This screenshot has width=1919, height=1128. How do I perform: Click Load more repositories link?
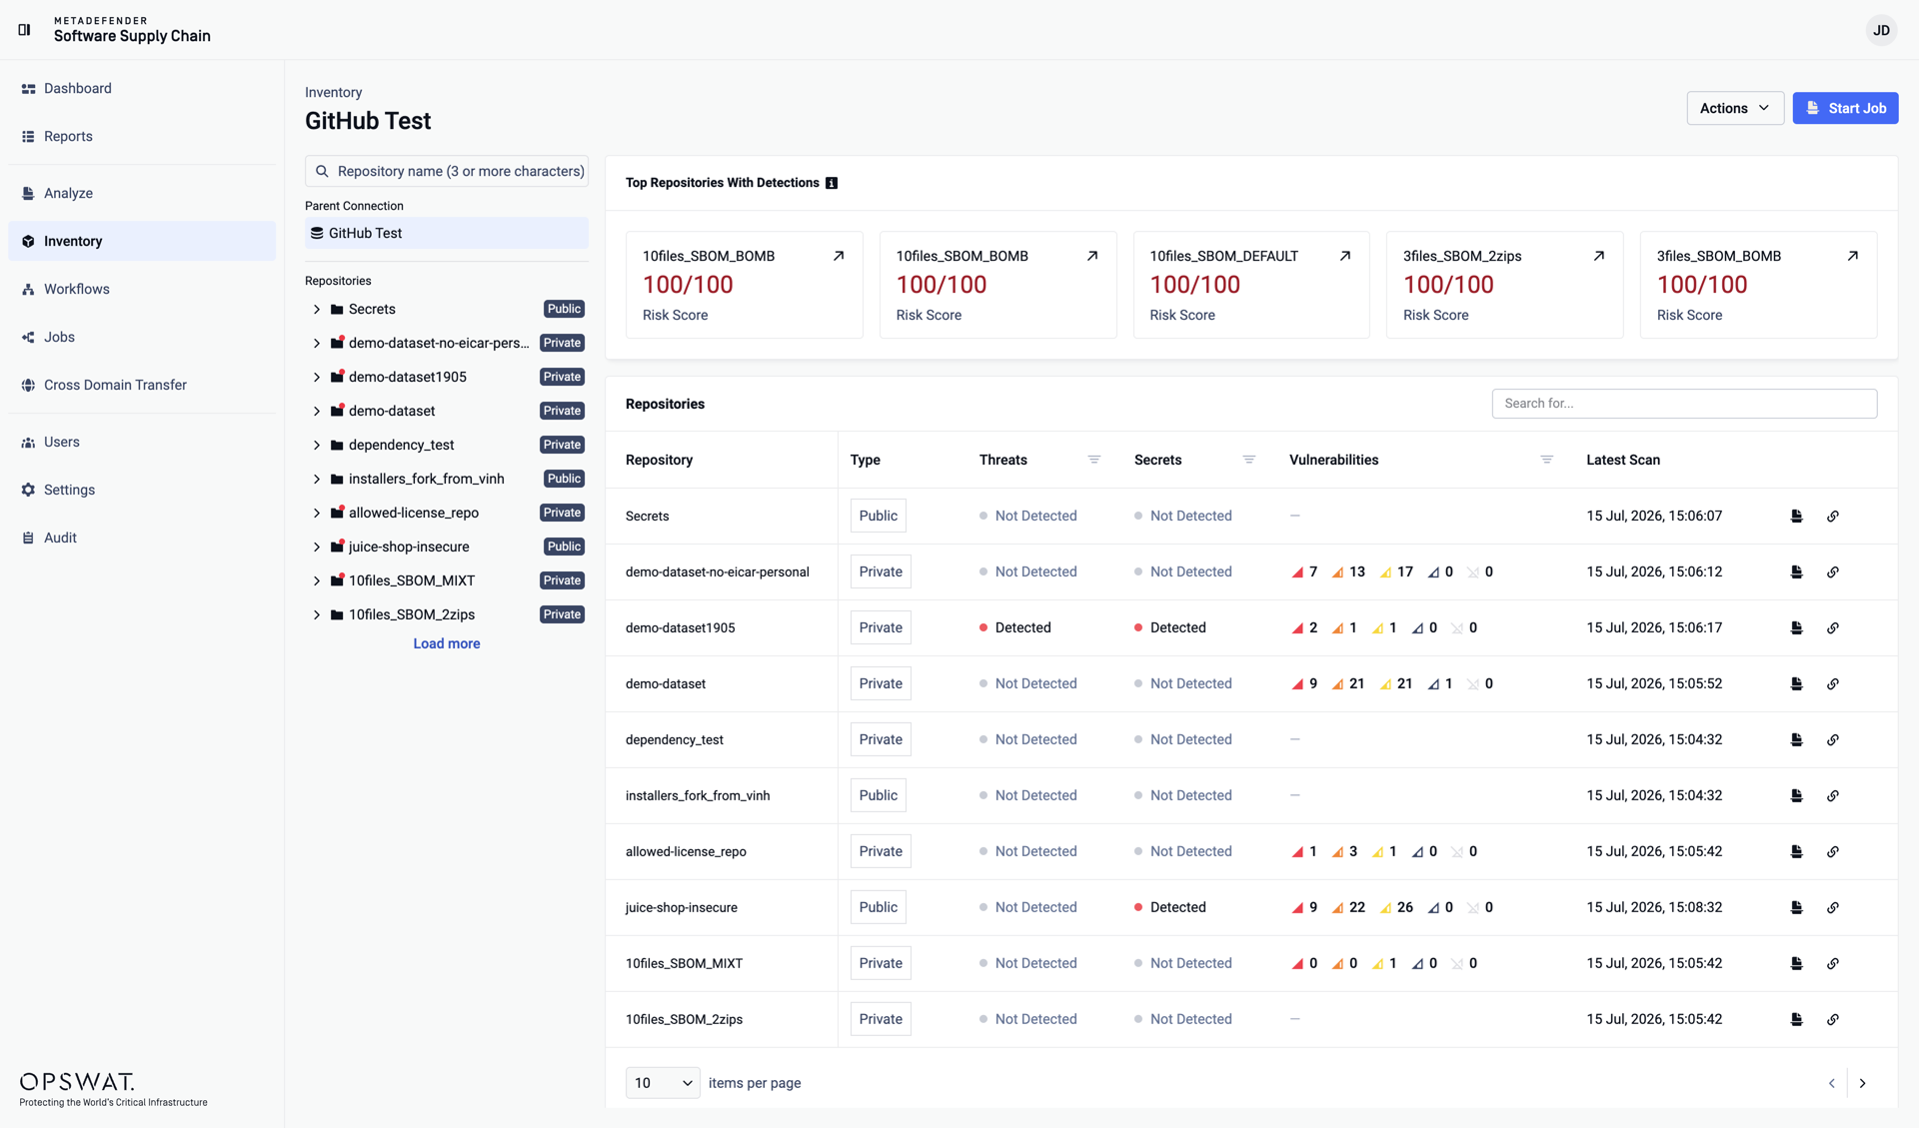pos(447,643)
